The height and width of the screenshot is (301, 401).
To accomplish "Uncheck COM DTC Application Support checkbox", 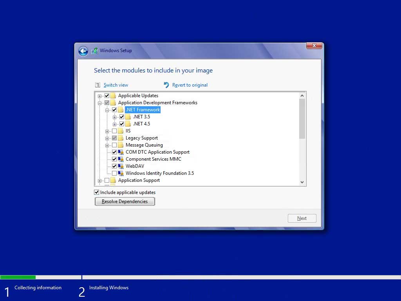I will (114, 152).
